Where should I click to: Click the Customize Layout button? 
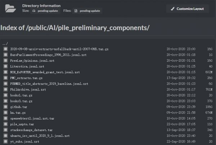point(188,9)
